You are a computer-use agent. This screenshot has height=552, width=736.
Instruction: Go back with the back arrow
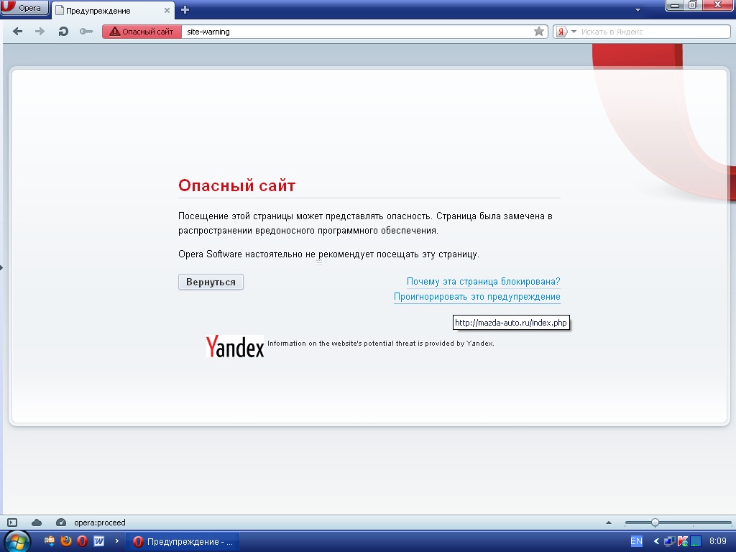18,32
